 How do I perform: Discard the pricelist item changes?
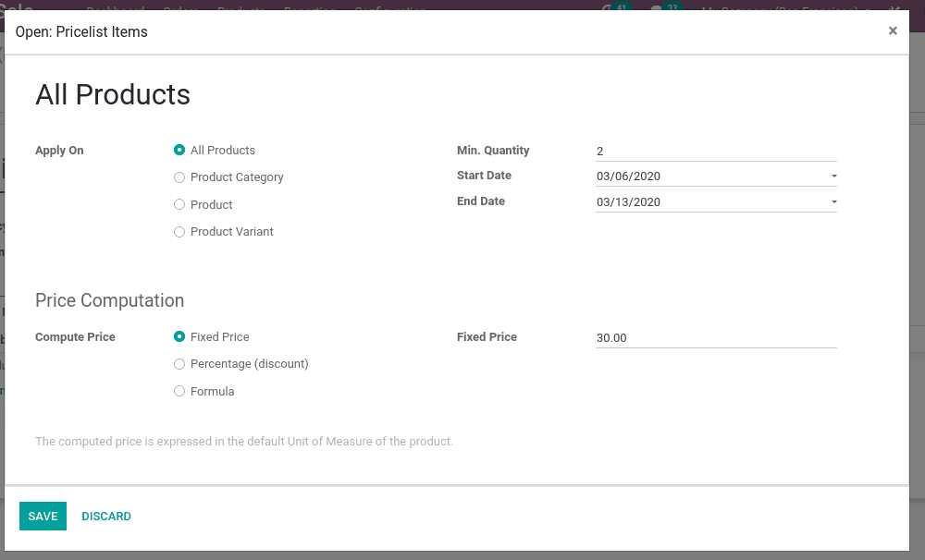point(106,517)
